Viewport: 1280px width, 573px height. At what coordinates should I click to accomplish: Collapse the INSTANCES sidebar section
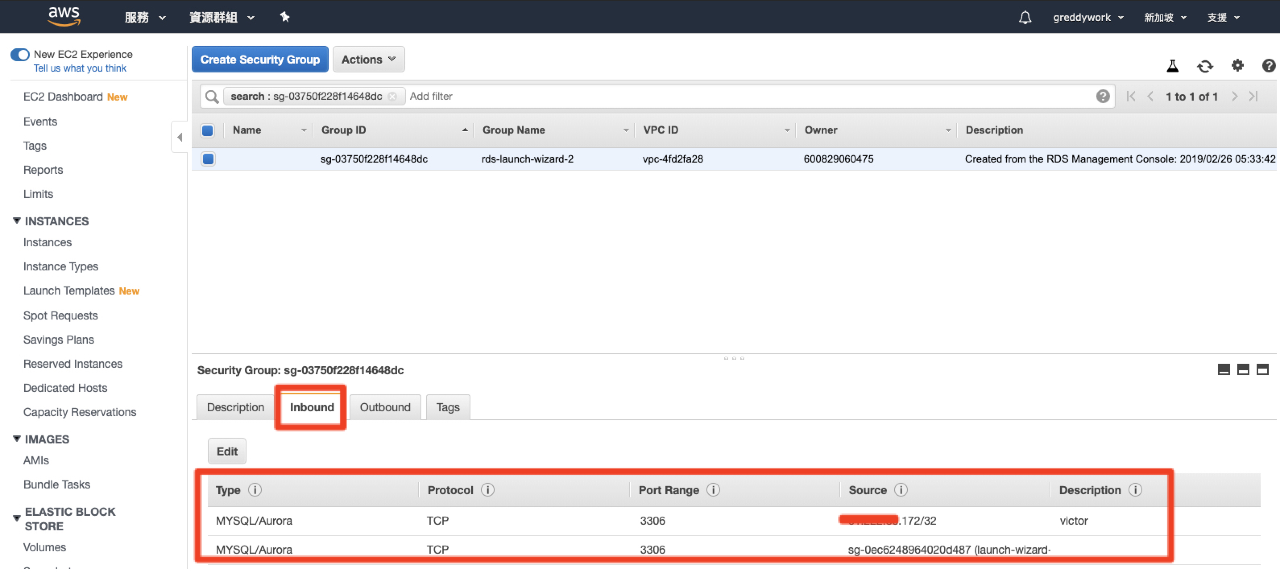pyautogui.click(x=17, y=221)
